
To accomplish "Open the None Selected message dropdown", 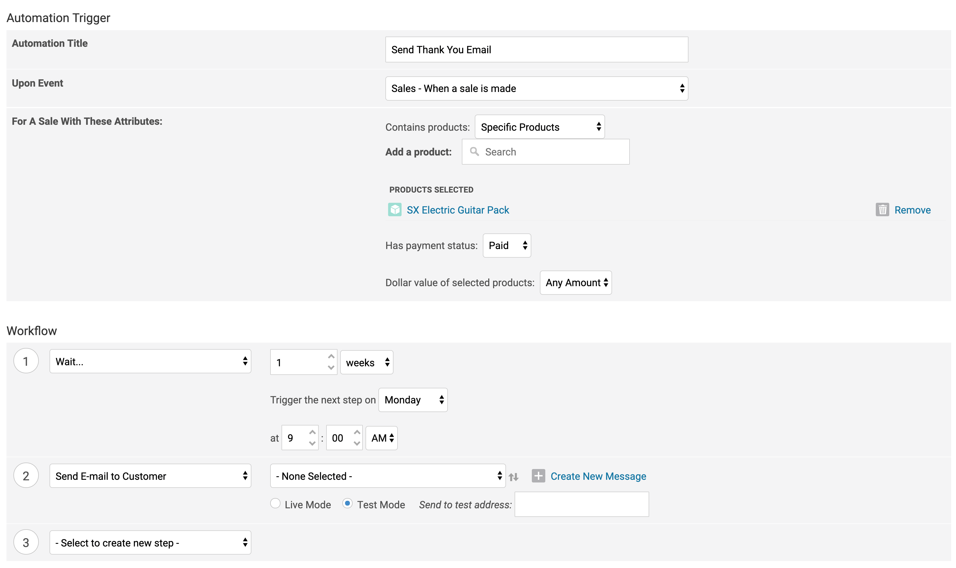I will [x=388, y=476].
